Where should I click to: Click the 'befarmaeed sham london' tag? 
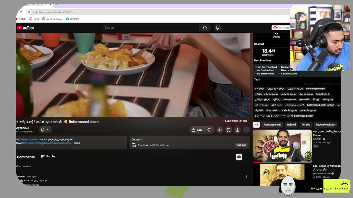coord(320,105)
